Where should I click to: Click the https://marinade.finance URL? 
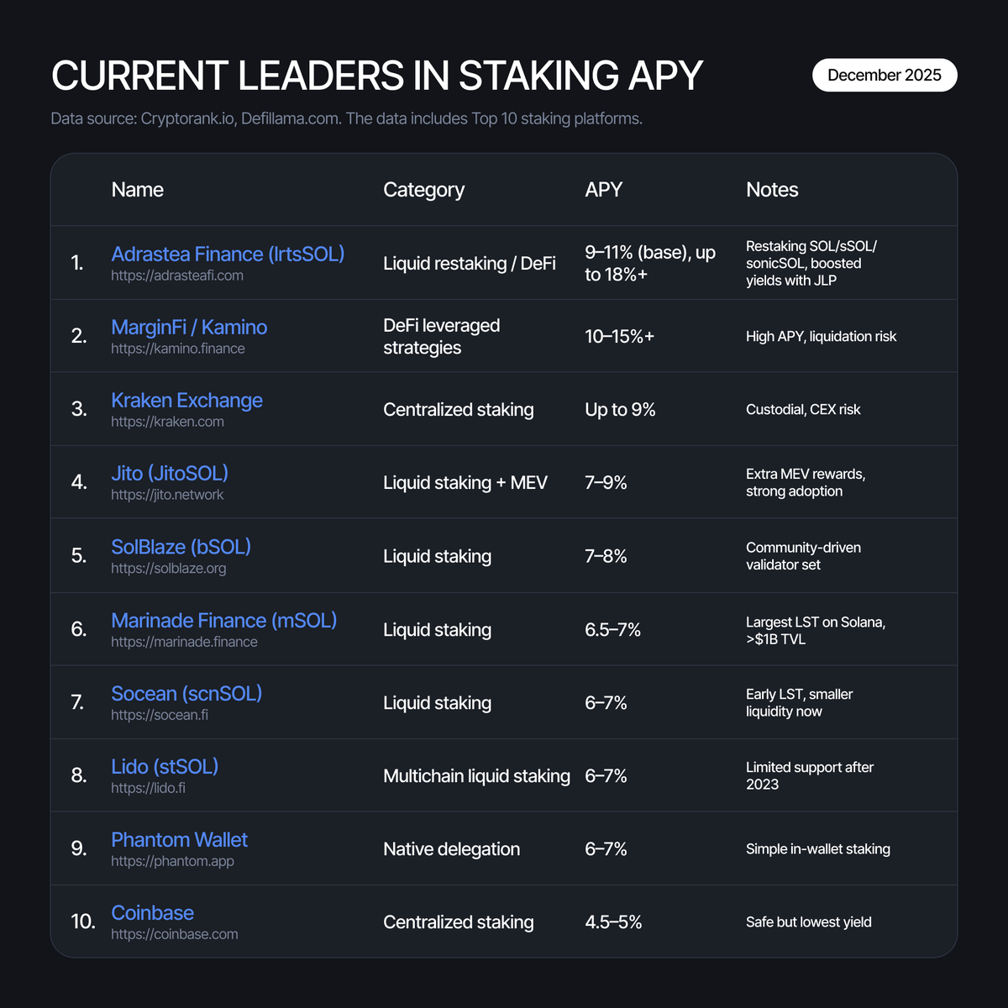(x=184, y=642)
